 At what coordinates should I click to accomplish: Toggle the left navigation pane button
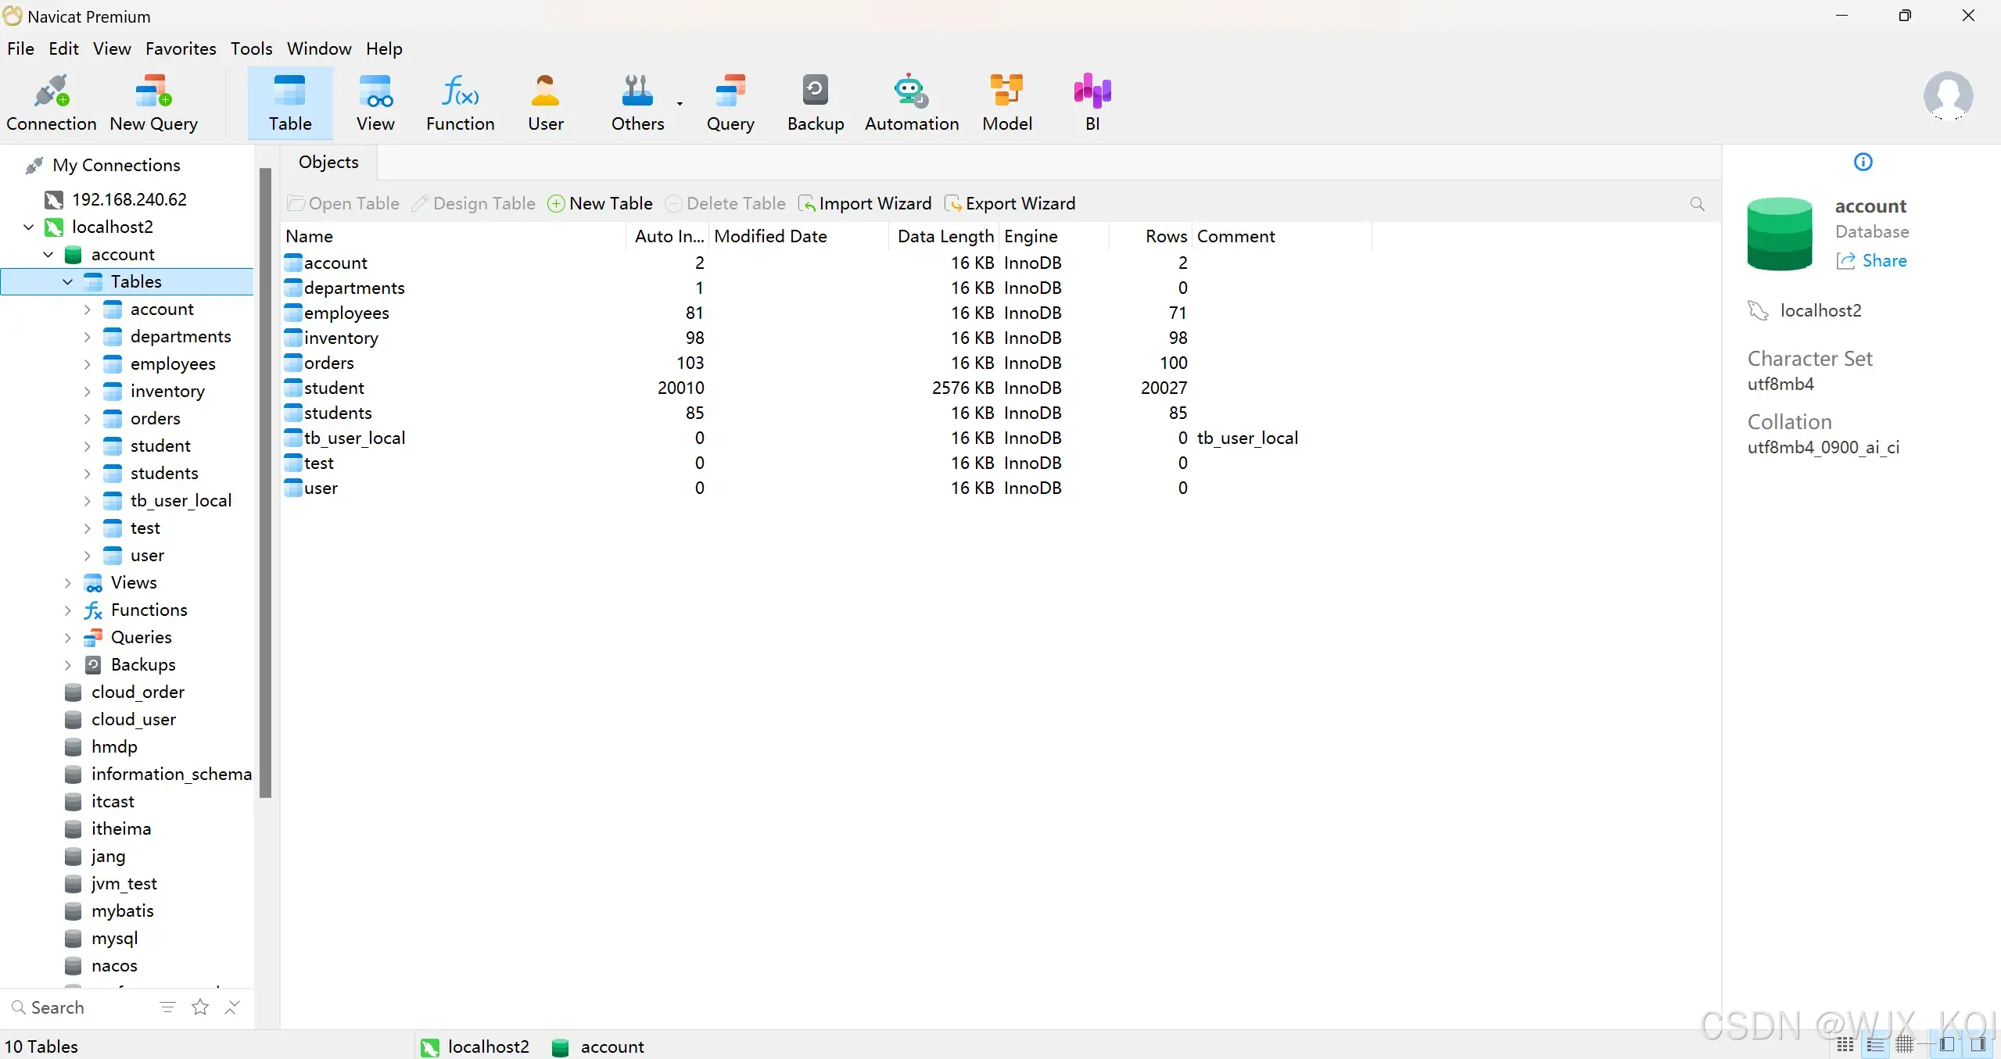(x=1947, y=1044)
